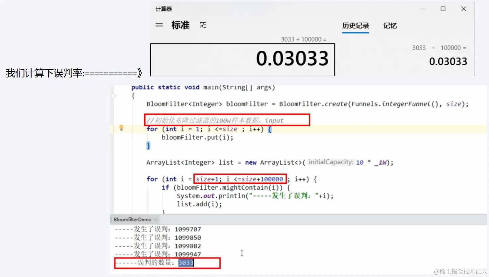This screenshot has height=277, width=489.
Task: Click console line 误判: 1099882
Action: click(158, 246)
